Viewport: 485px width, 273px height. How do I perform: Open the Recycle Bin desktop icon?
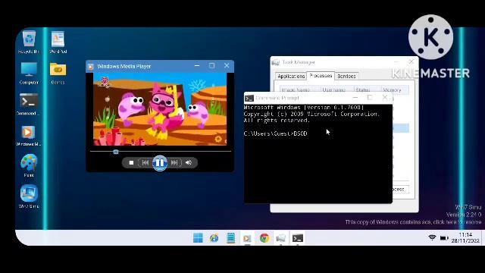click(x=29, y=42)
